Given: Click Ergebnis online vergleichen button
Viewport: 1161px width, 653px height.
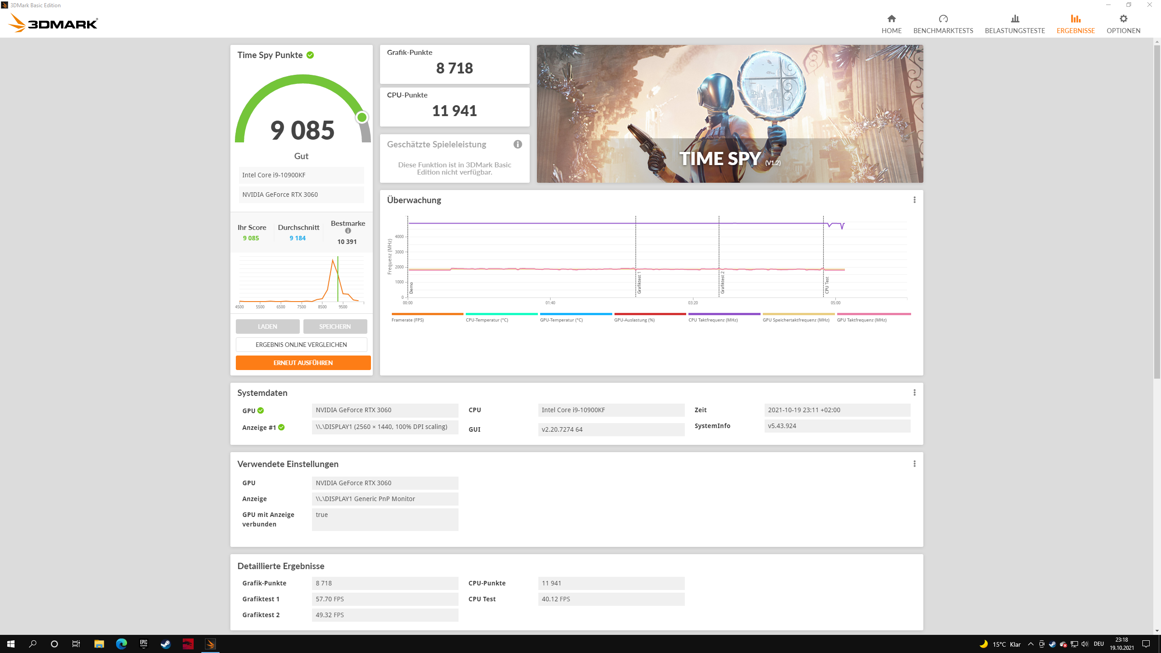Looking at the screenshot, I should click(301, 345).
